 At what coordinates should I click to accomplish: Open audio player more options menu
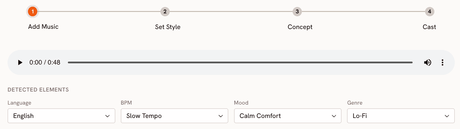(x=442, y=62)
